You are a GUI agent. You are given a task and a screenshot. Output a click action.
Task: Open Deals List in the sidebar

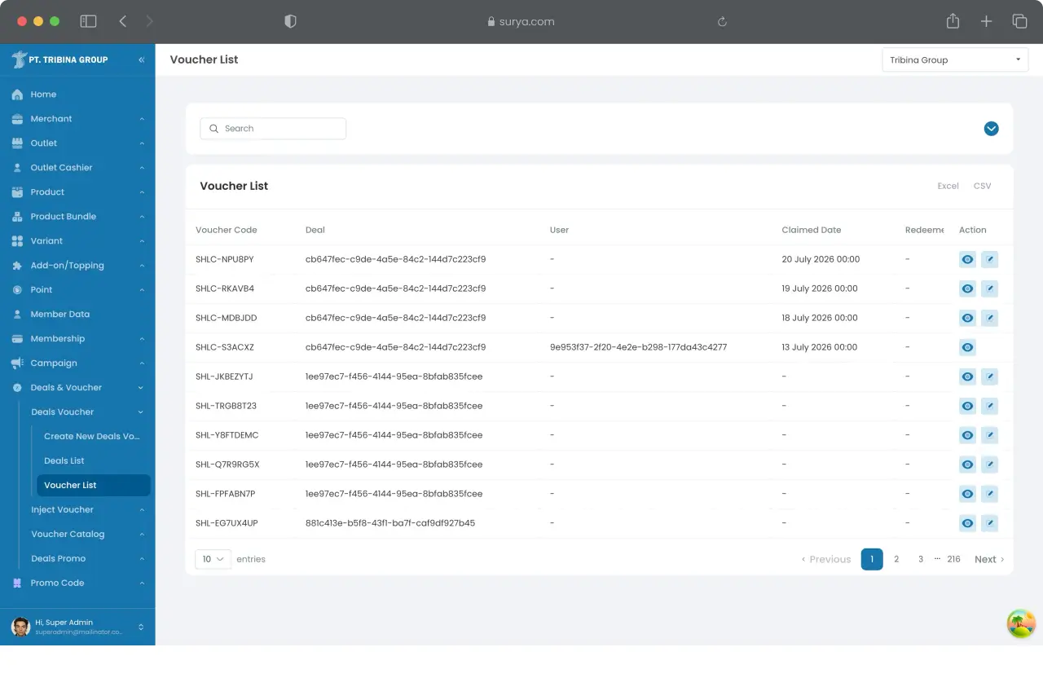point(64,460)
